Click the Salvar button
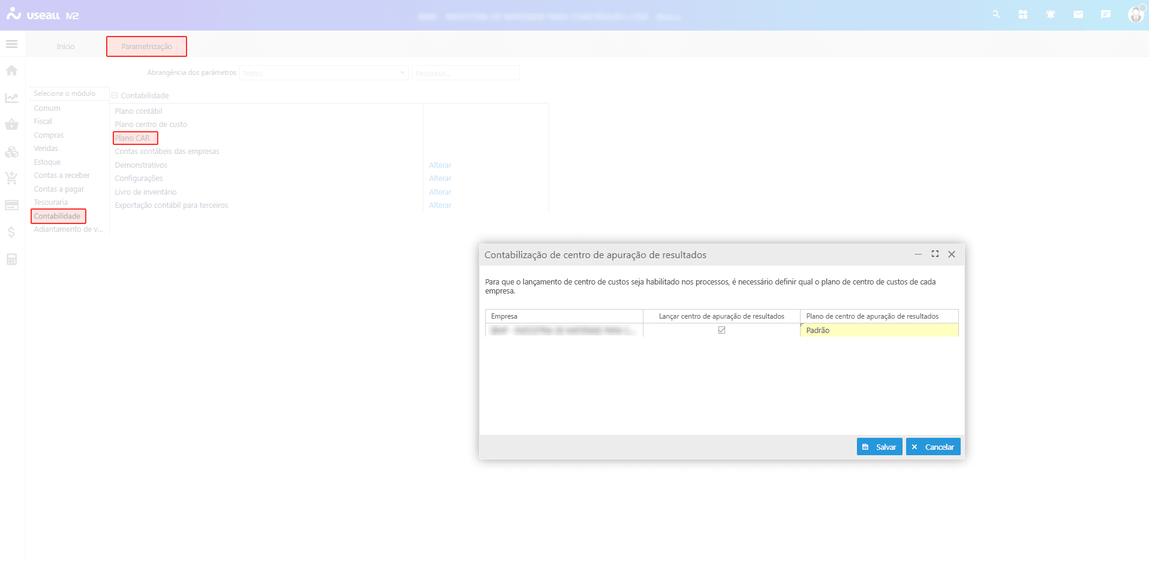1149x563 pixels. (x=879, y=447)
